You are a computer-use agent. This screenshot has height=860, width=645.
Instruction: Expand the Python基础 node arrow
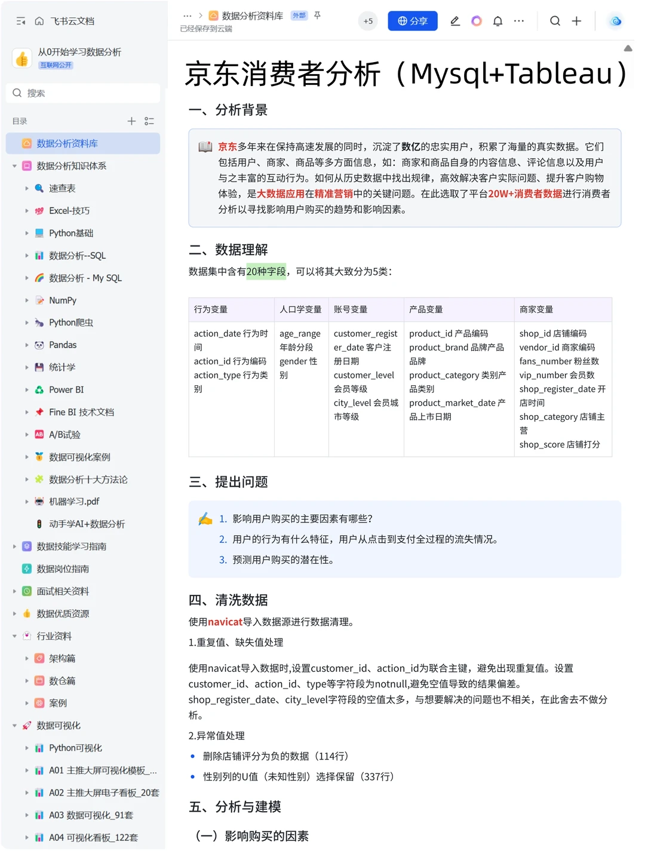click(x=27, y=233)
